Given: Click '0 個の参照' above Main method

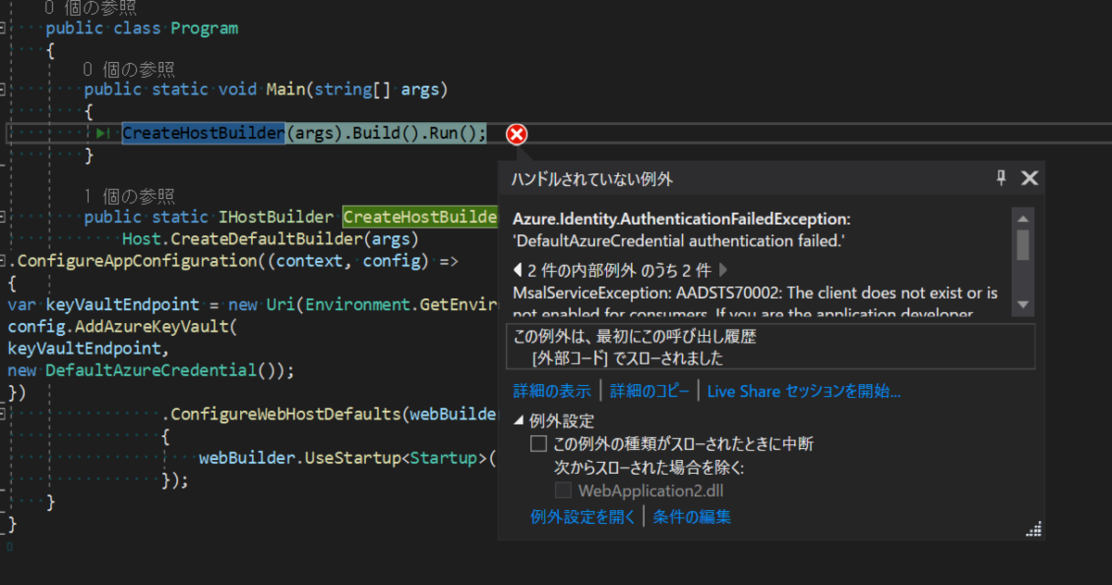Looking at the screenshot, I should [129, 69].
